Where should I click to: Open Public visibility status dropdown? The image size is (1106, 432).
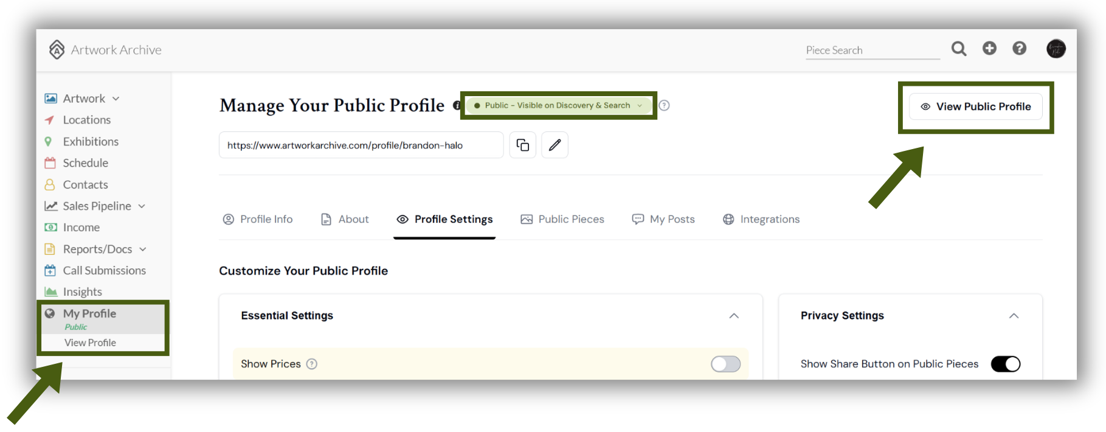[558, 105]
